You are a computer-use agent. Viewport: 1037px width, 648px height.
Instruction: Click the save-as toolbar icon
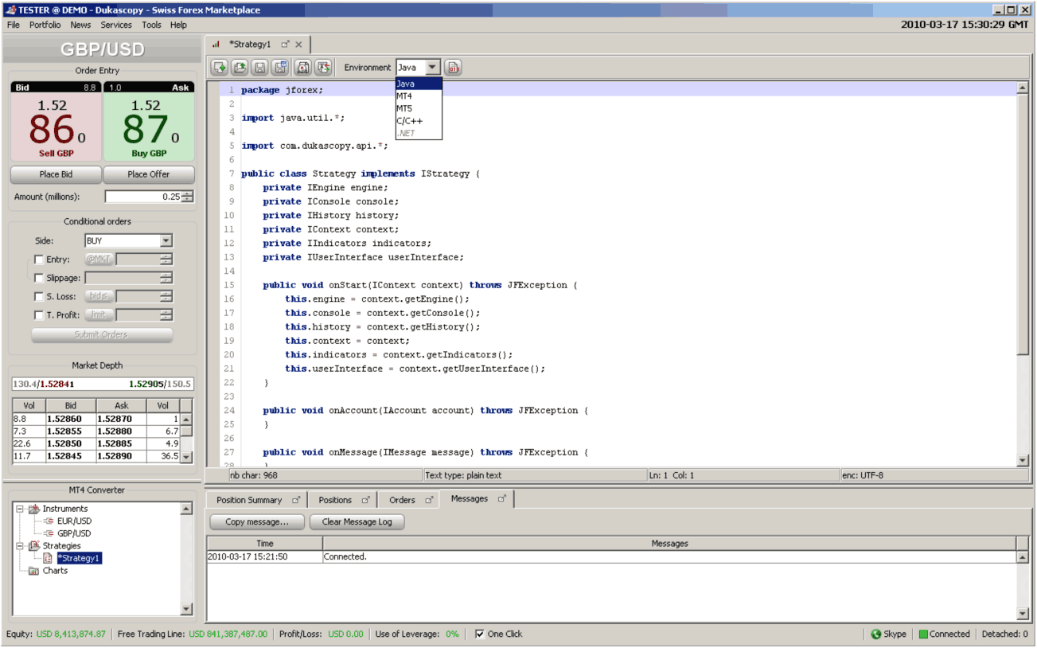pos(281,68)
